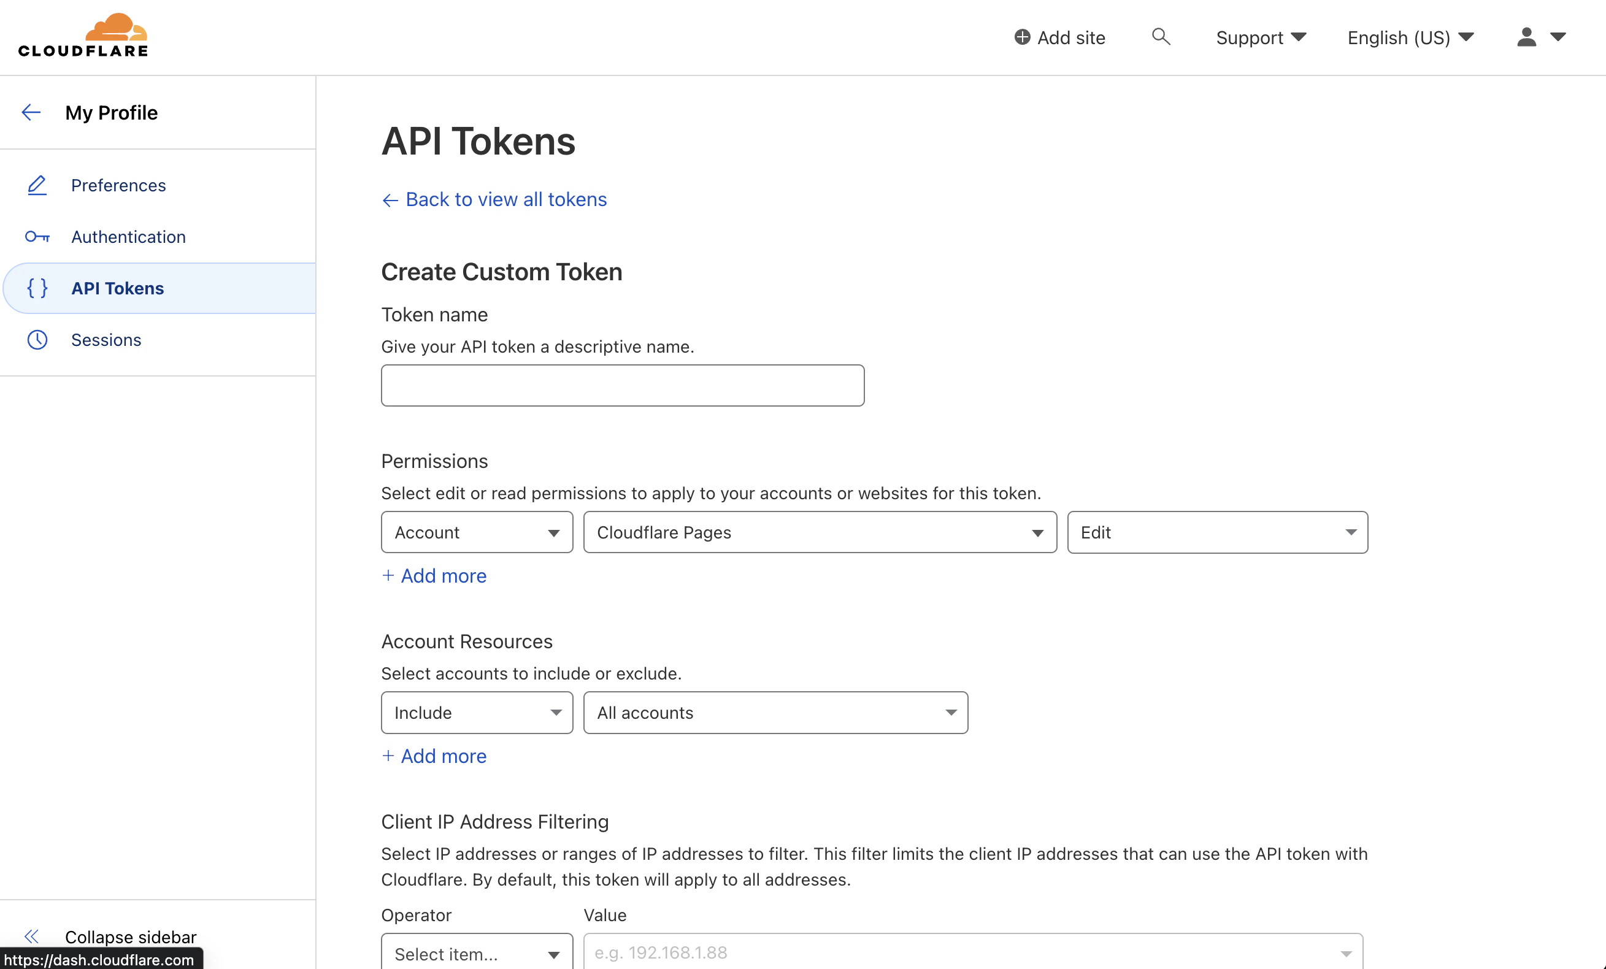Viewport: 1606px width, 969px height.
Task: Click Add site link text
Action: (x=1071, y=37)
